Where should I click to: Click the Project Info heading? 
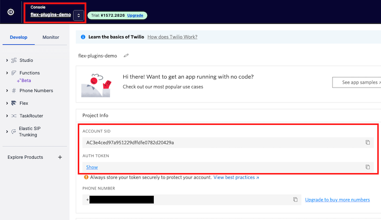pyautogui.click(x=95, y=115)
